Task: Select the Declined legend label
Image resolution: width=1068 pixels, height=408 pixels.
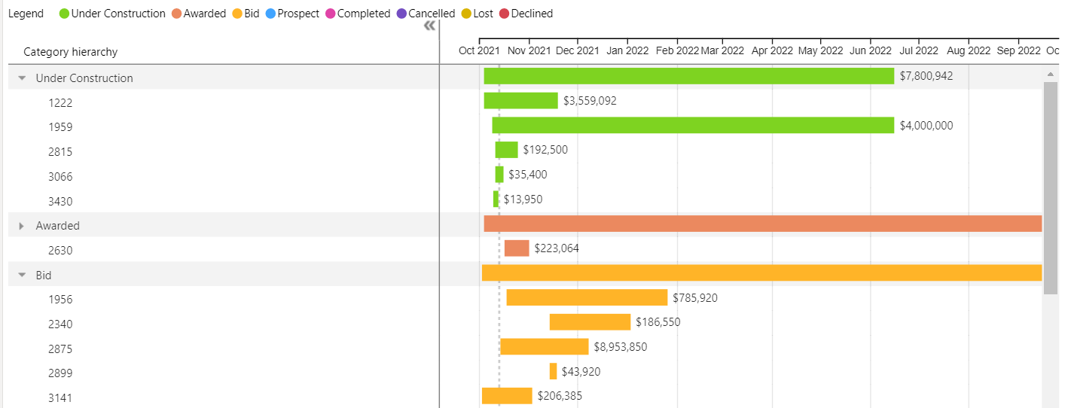Action: 532,14
